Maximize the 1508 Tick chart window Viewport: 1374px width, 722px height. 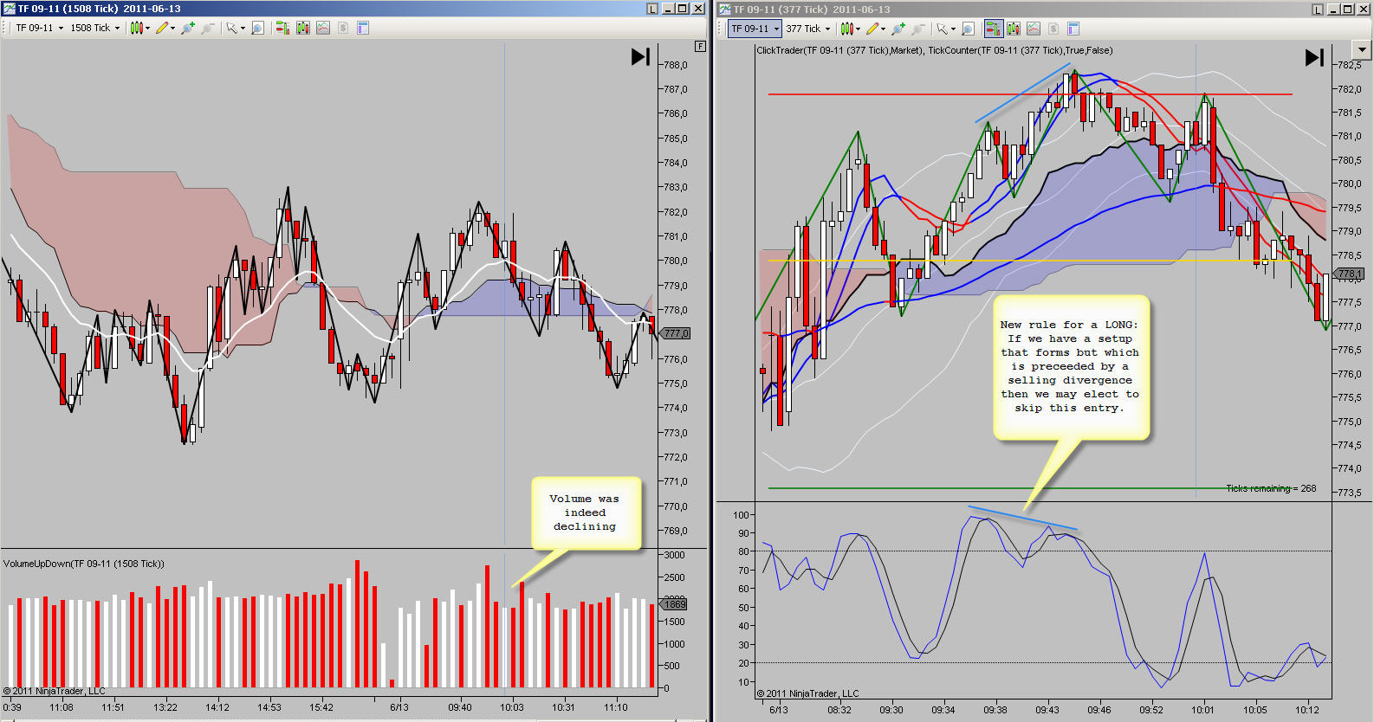[x=682, y=9]
